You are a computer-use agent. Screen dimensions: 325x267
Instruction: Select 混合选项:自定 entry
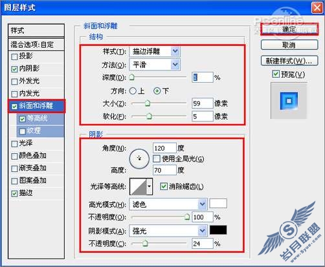36,45
